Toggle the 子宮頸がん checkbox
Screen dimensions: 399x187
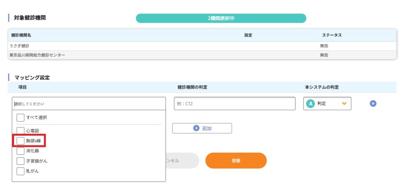tap(21, 161)
